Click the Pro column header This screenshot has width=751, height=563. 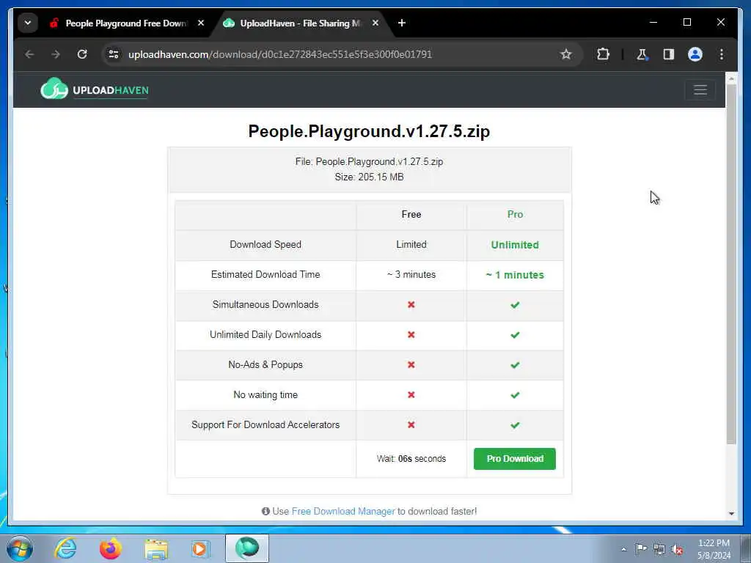point(515,215)
